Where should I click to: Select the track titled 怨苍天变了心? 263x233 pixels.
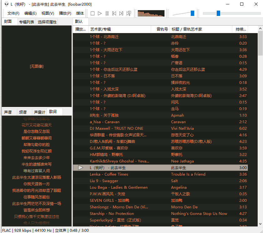pyautogui.click(x=160, y=135)
